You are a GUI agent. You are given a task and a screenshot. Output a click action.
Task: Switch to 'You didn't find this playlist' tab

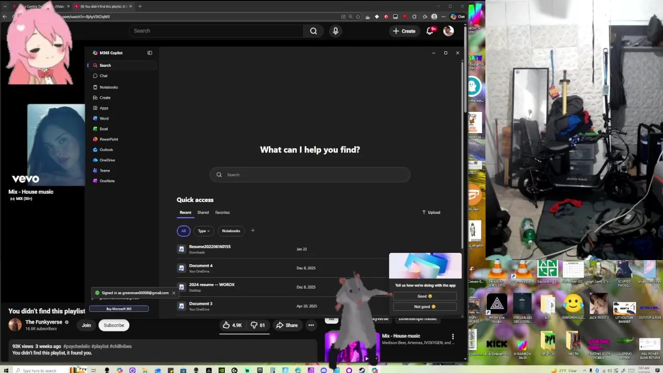103,6
